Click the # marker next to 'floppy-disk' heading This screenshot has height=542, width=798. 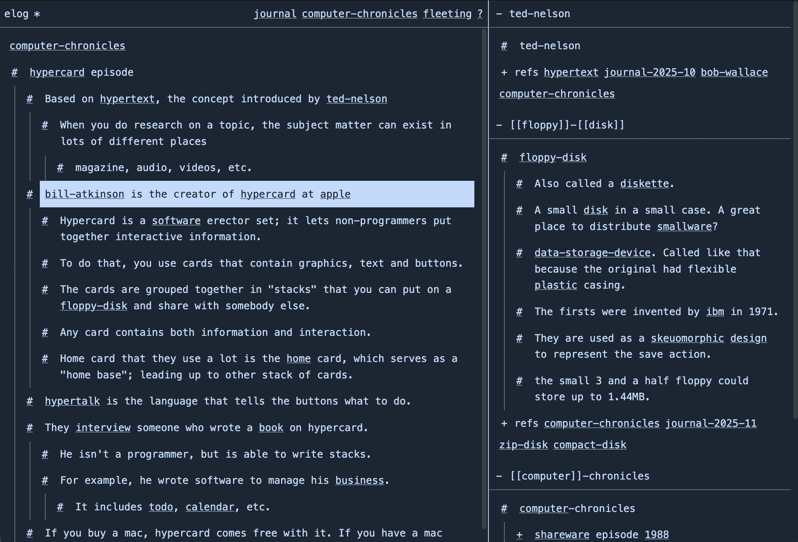pos(504,158)
